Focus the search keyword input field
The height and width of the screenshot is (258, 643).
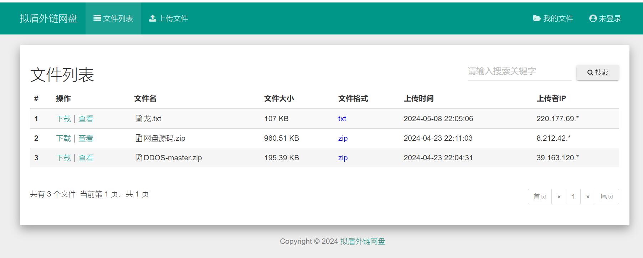[x=519, y=71]
